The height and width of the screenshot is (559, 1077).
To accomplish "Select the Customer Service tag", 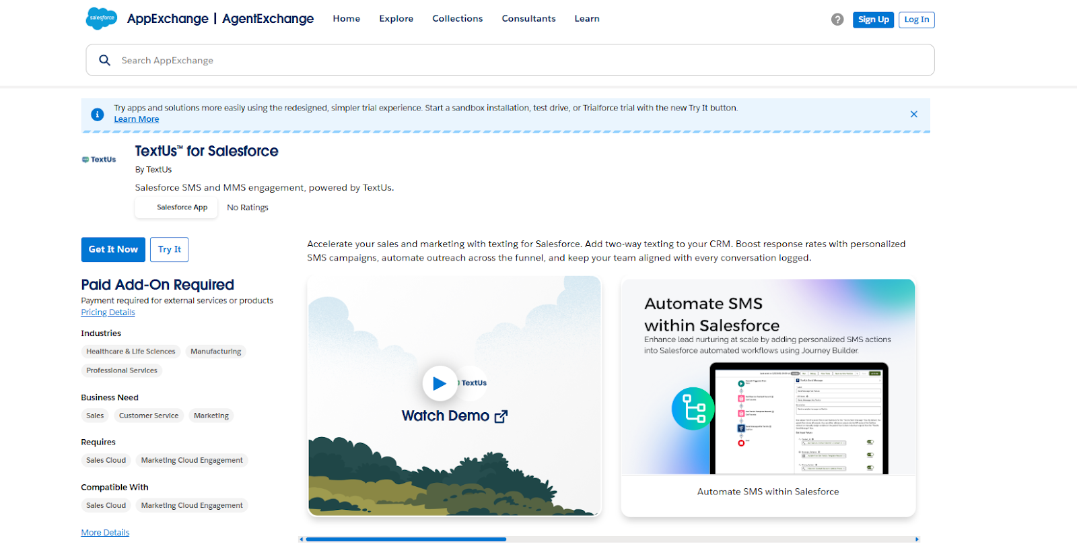I will coord(149,416).
